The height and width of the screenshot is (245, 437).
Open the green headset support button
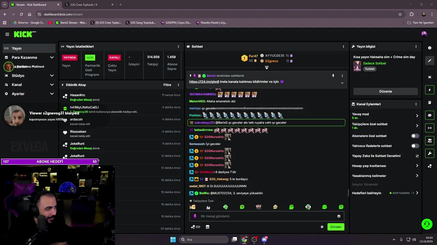[x=427, y=224]
